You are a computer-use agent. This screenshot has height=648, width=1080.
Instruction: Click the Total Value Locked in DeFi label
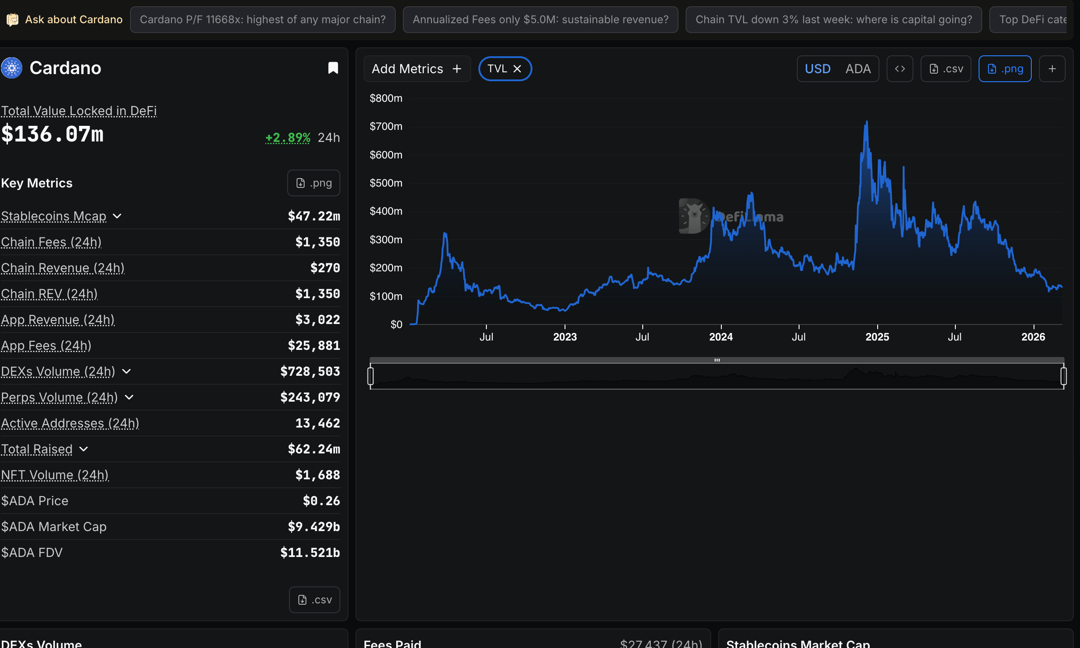point(79,111)
